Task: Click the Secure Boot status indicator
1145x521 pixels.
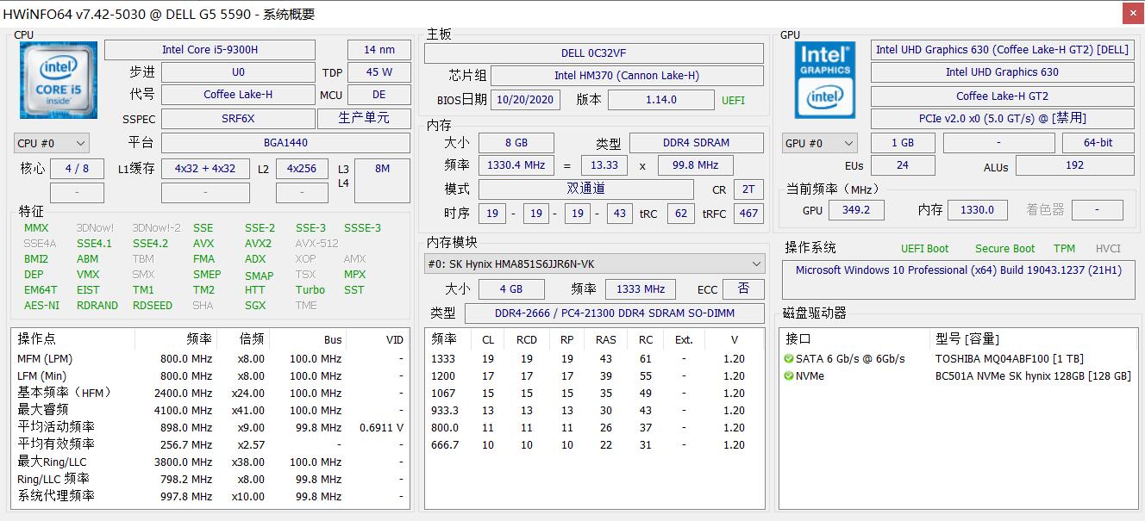Action: 1004,248
